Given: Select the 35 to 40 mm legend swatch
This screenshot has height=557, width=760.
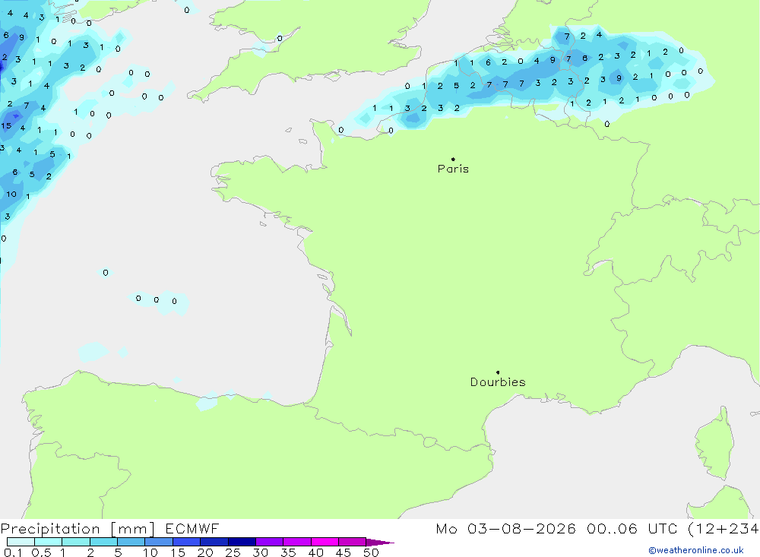Looking at the screenshot, I should 296,542.
